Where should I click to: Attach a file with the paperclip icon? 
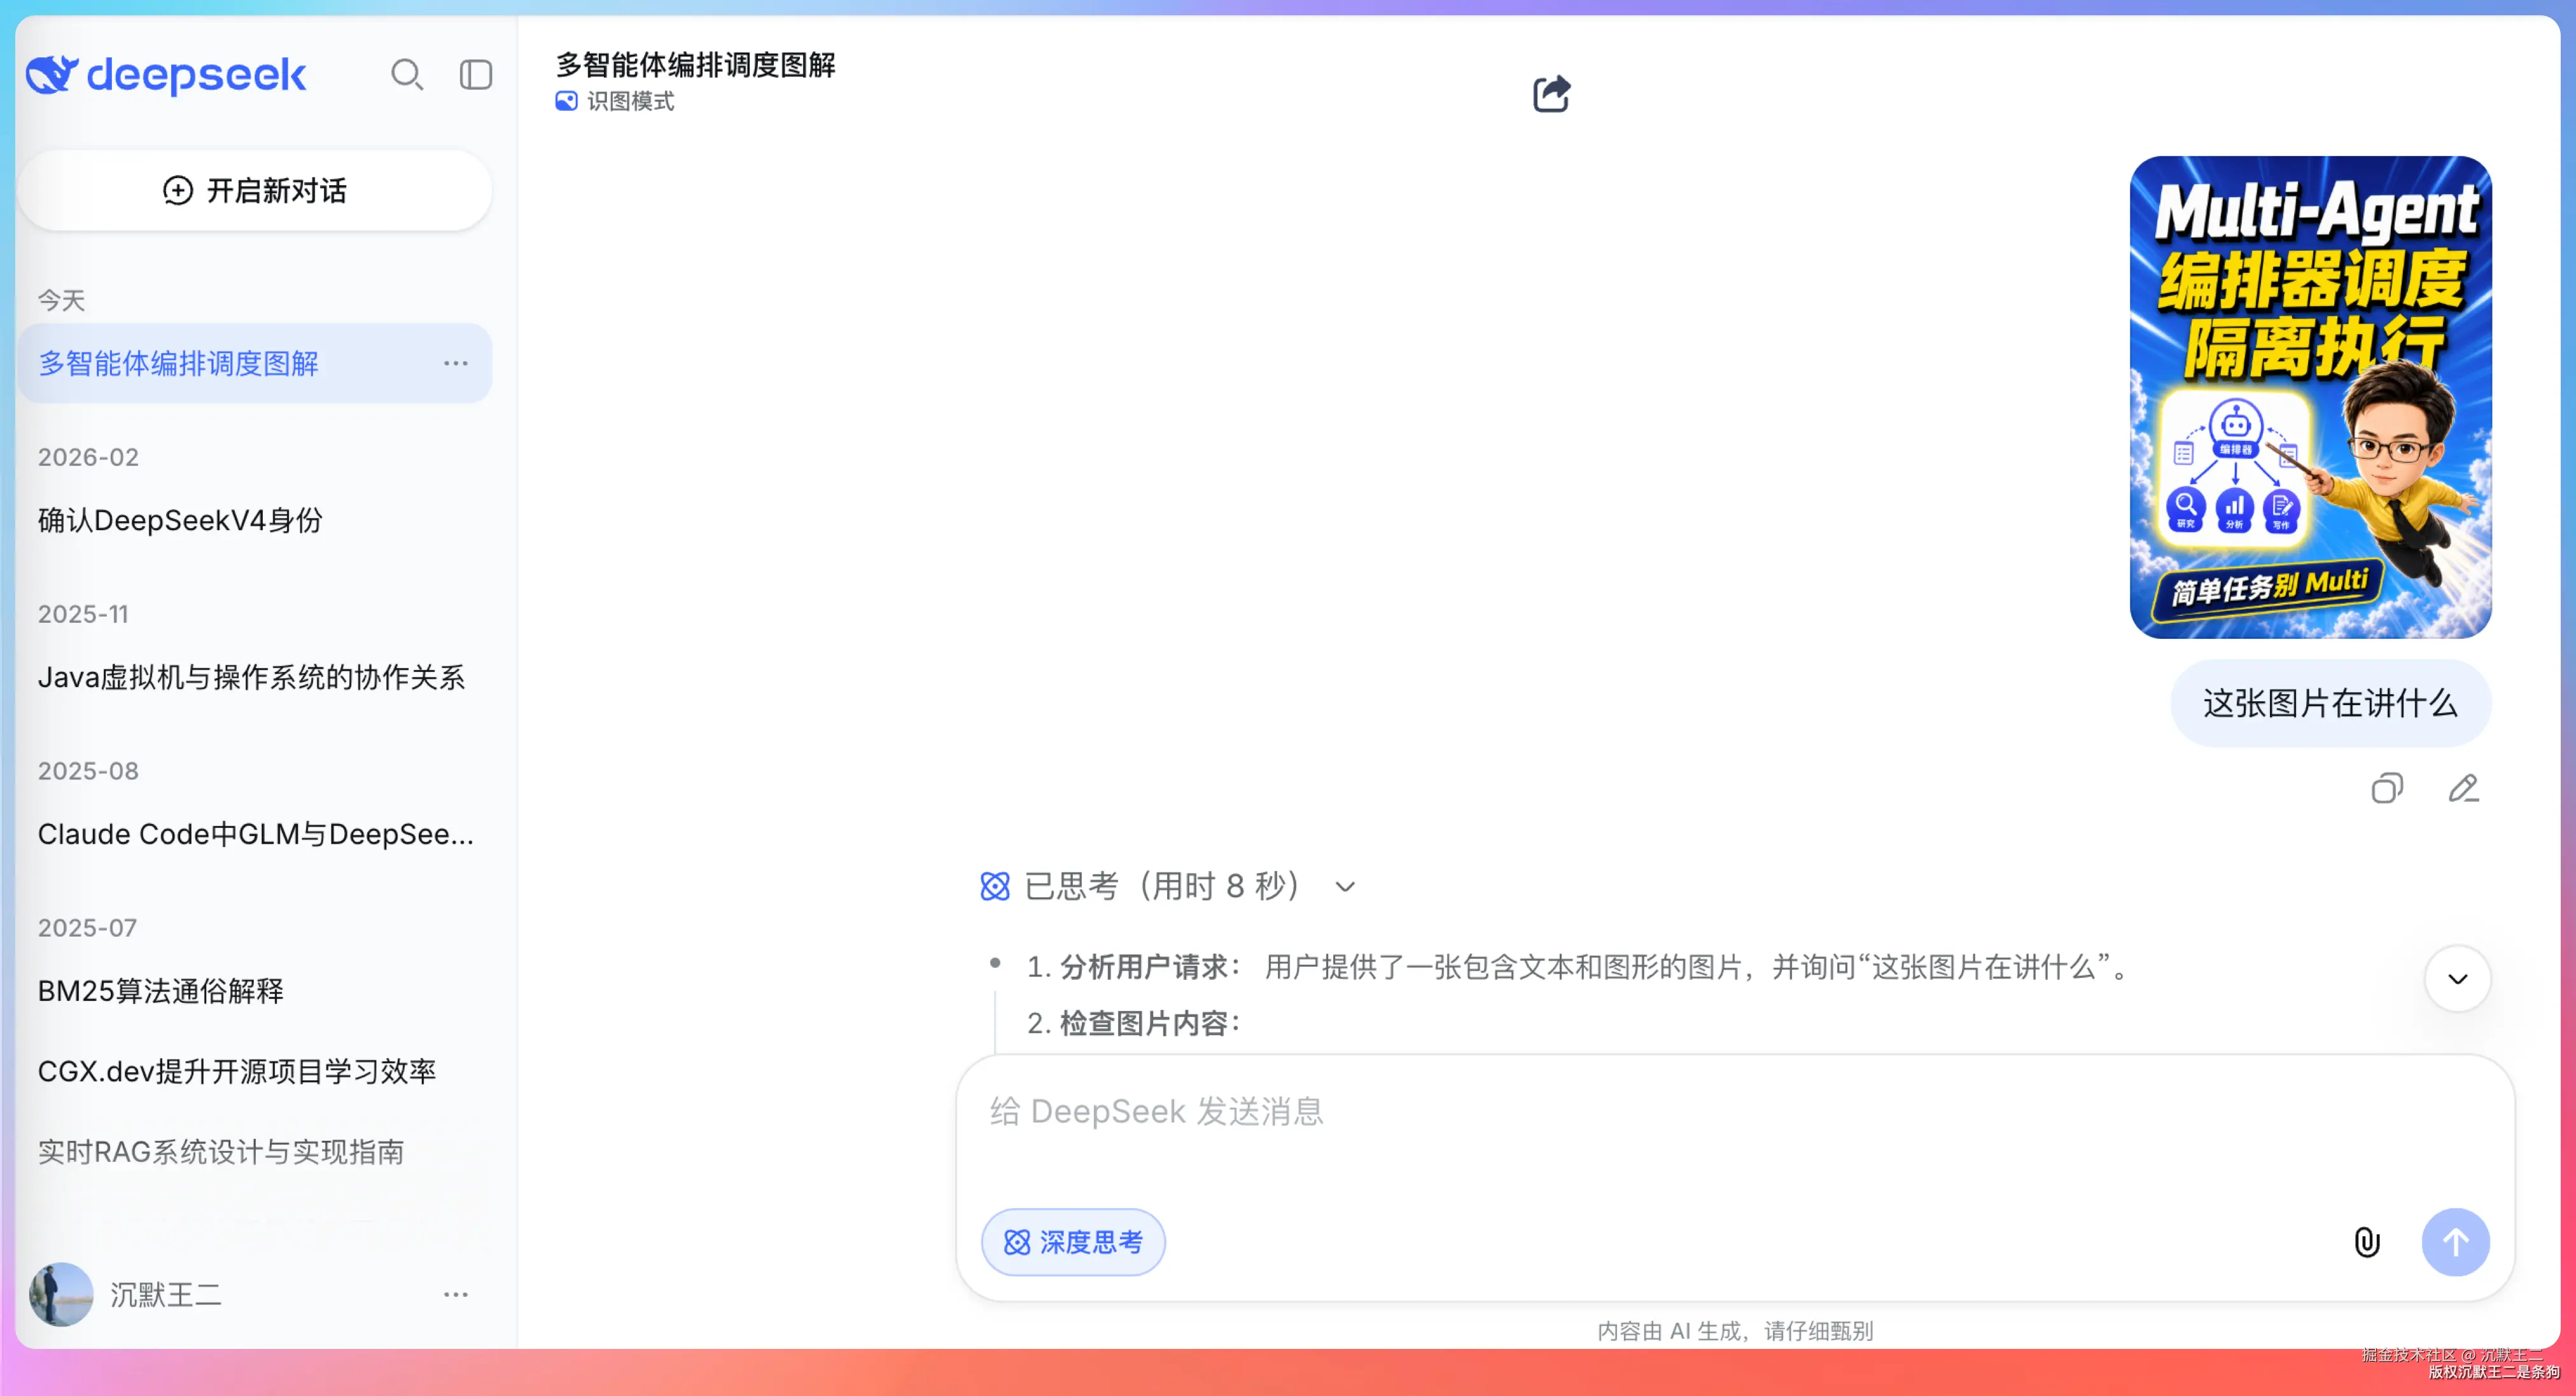click(2367, 1242)
